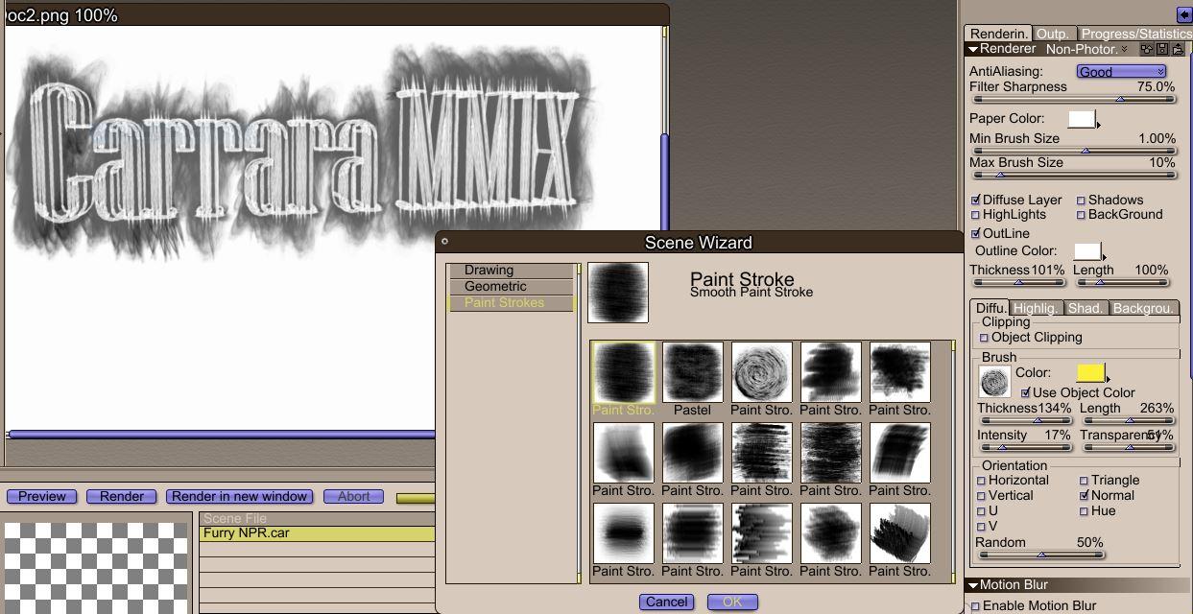Toggle the Shadows checkbox

tap(1081, 201)
